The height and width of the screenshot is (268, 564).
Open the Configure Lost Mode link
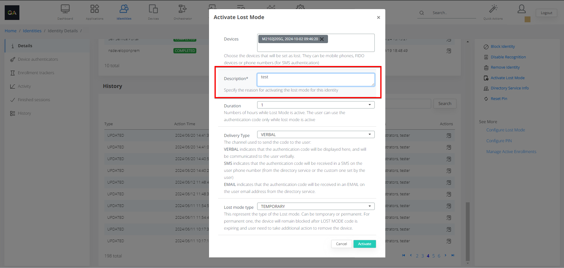506,130
